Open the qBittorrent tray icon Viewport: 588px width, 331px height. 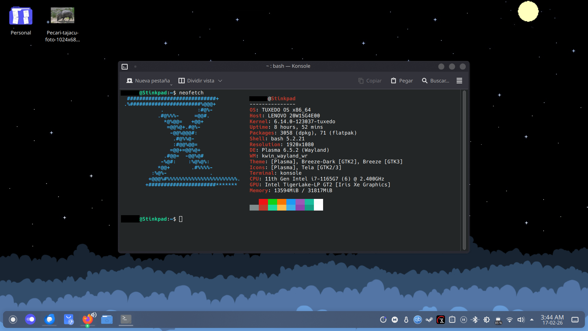click(417, 320)
